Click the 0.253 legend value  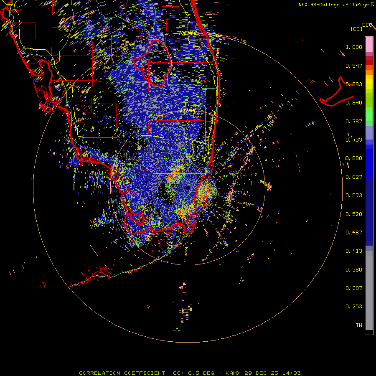pos(354,307)
